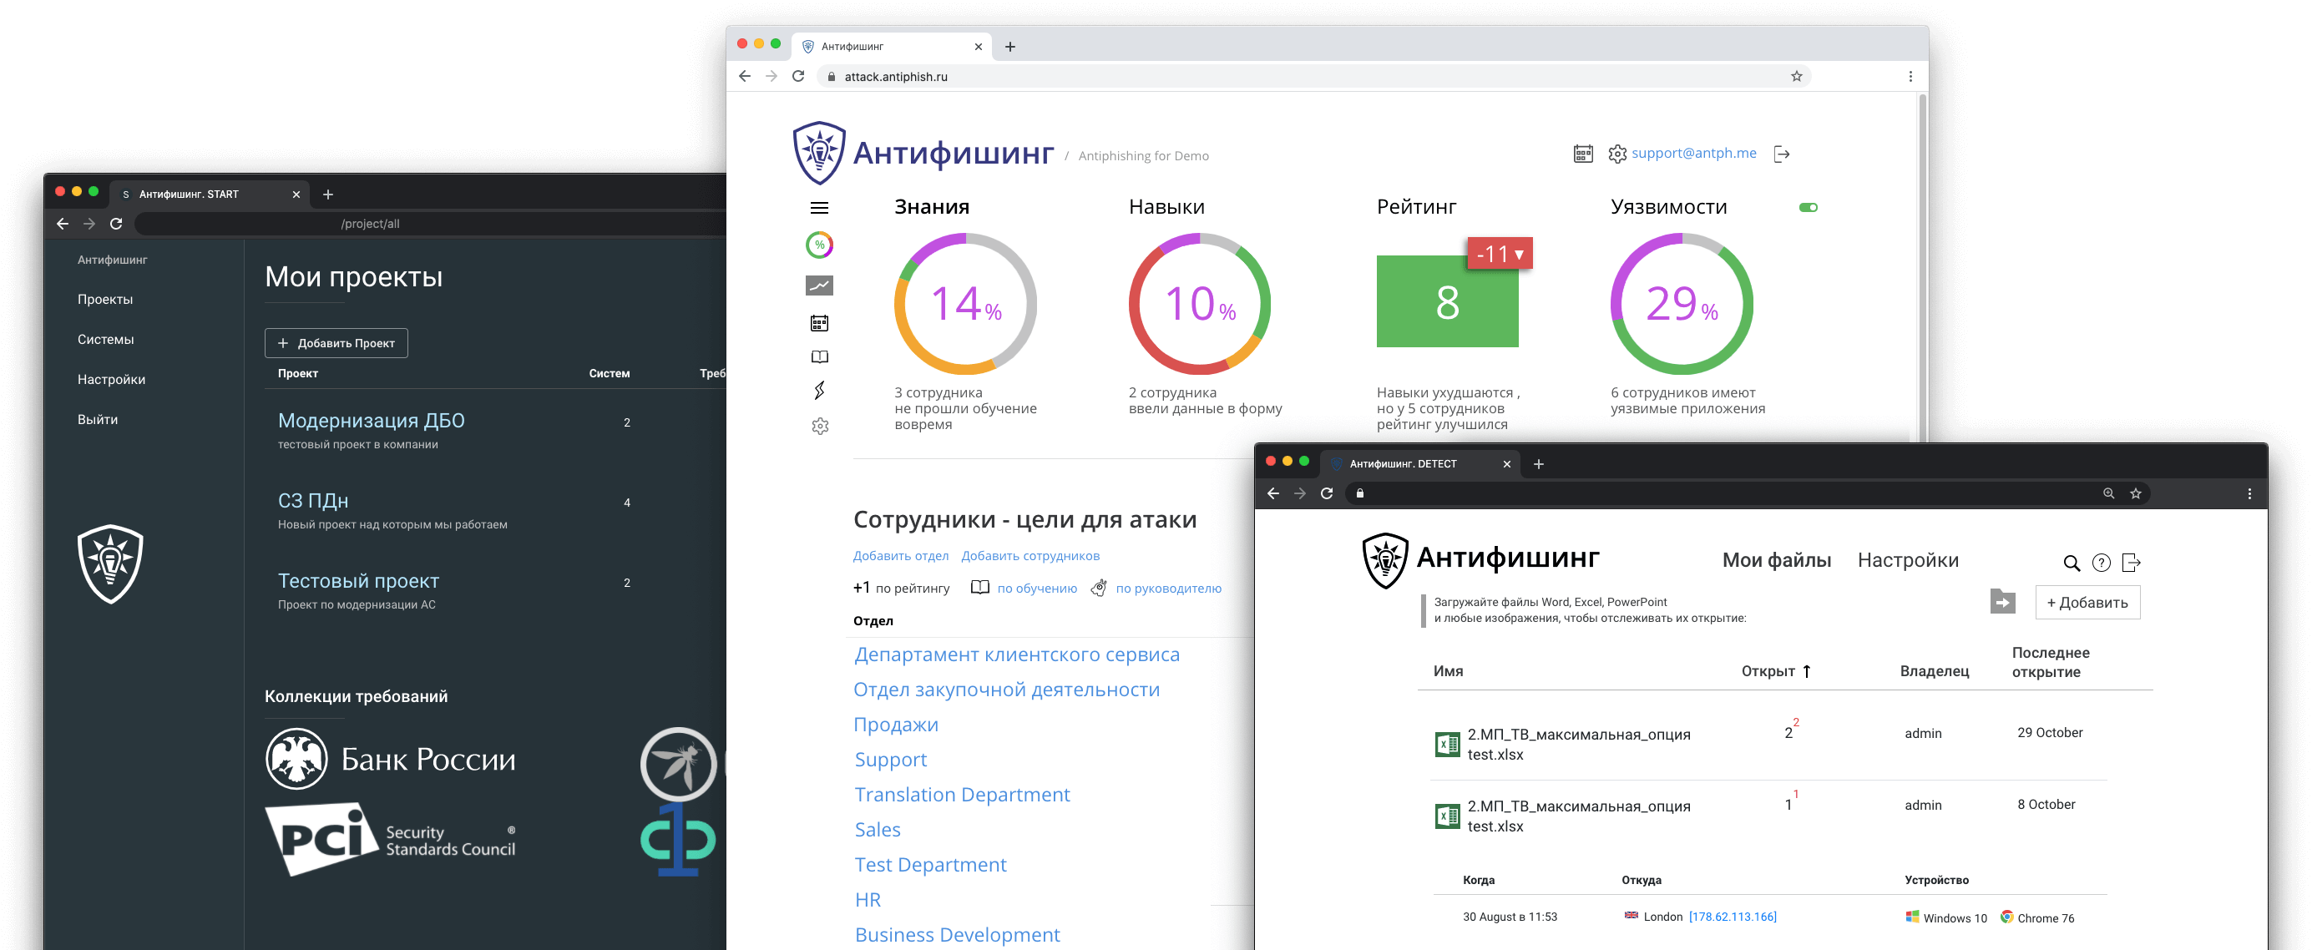Click the open book sidebar icon

[818, 357]
